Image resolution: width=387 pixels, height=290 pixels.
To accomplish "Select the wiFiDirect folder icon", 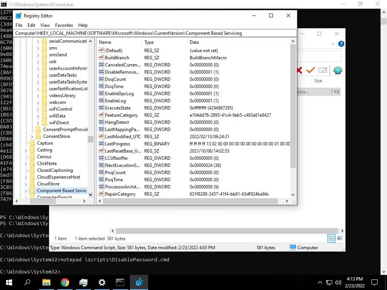I will (x=45, y=123).
